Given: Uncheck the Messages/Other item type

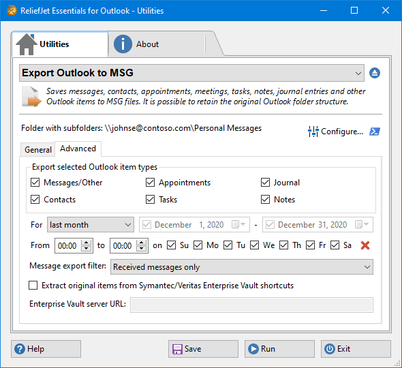Looking at the screenshot, I should 35,183.
